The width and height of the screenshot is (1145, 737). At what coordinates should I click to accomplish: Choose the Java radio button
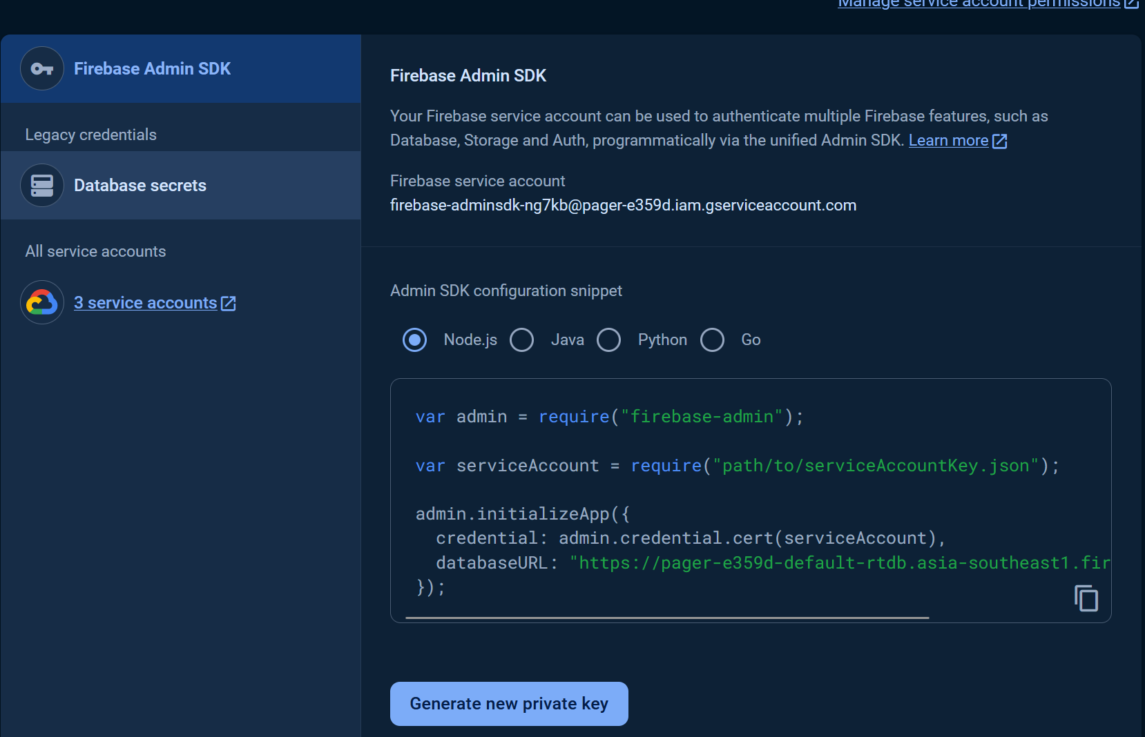521,340
